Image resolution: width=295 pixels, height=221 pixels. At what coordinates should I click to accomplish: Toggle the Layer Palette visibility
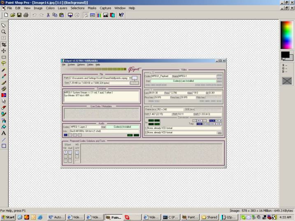(112, 15)
